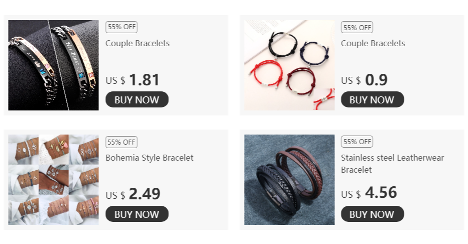The height and width of the screenshot is (244, 468).
Task: Buy the $0.9 Couple Bracelets now
Action: pos(373,99)
